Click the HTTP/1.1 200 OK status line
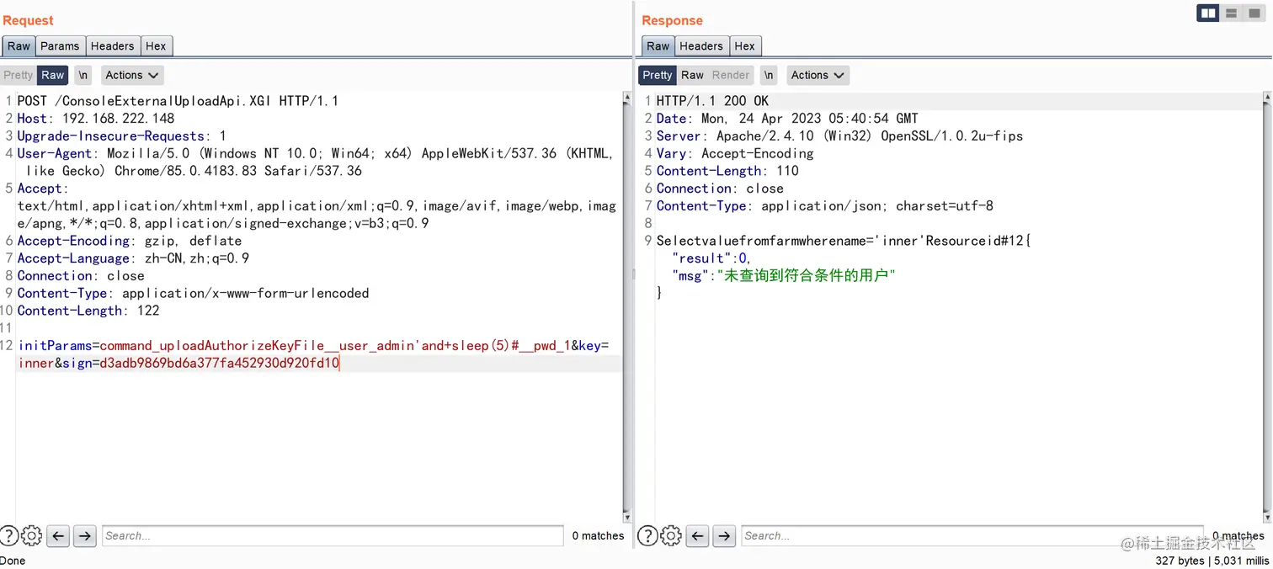 pyautogui.click(x=712, y=101)
